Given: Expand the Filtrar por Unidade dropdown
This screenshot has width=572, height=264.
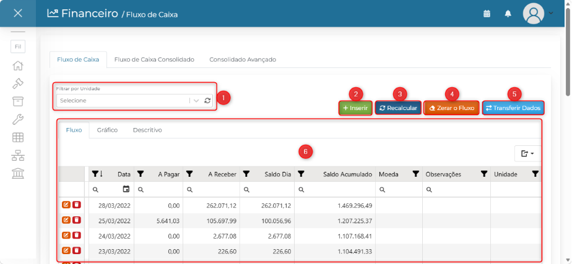Looking at the screenshot, I should (196, 101).
